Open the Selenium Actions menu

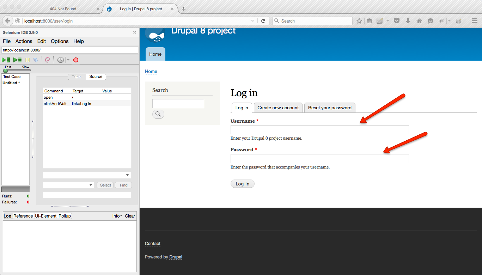click(24, 41)
